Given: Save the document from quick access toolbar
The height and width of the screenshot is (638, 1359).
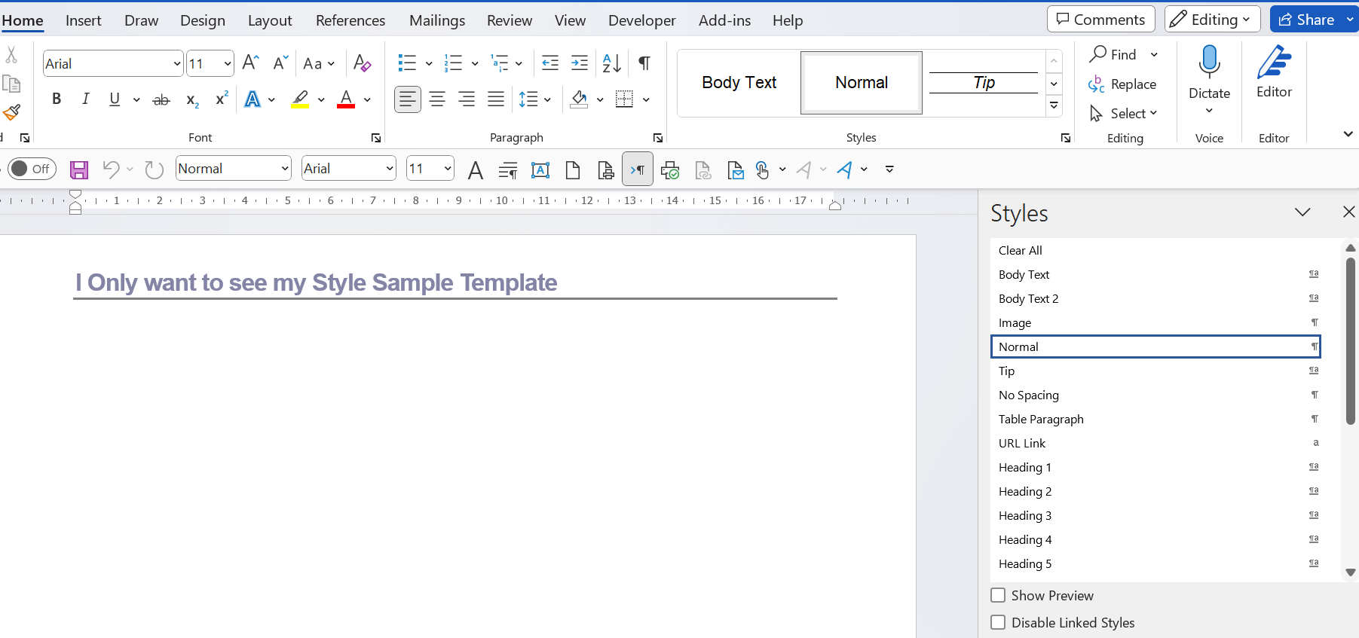Looking at the screenshot, I should coord(79,169).
